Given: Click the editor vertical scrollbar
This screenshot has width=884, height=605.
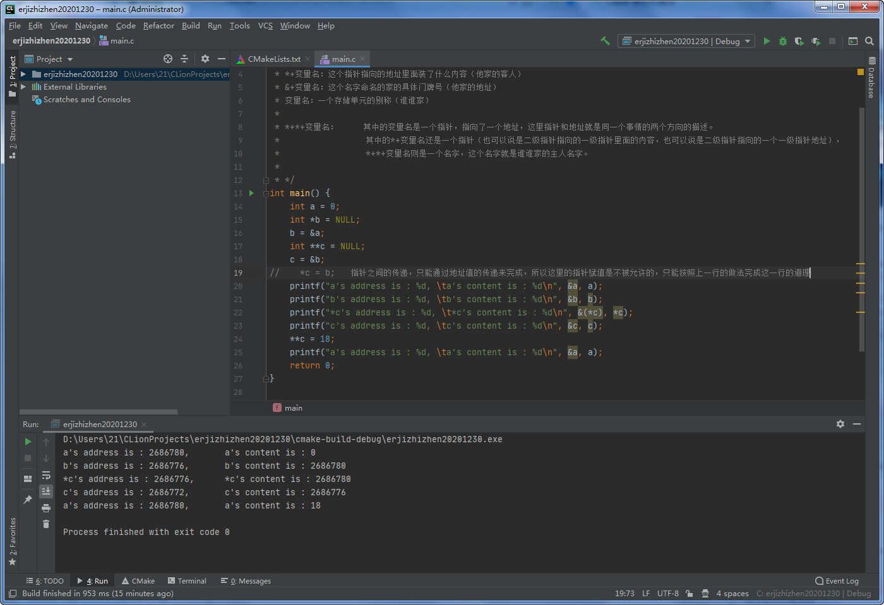Looking at the screenshot, I should pyautogui.click(x=862, y=230).
